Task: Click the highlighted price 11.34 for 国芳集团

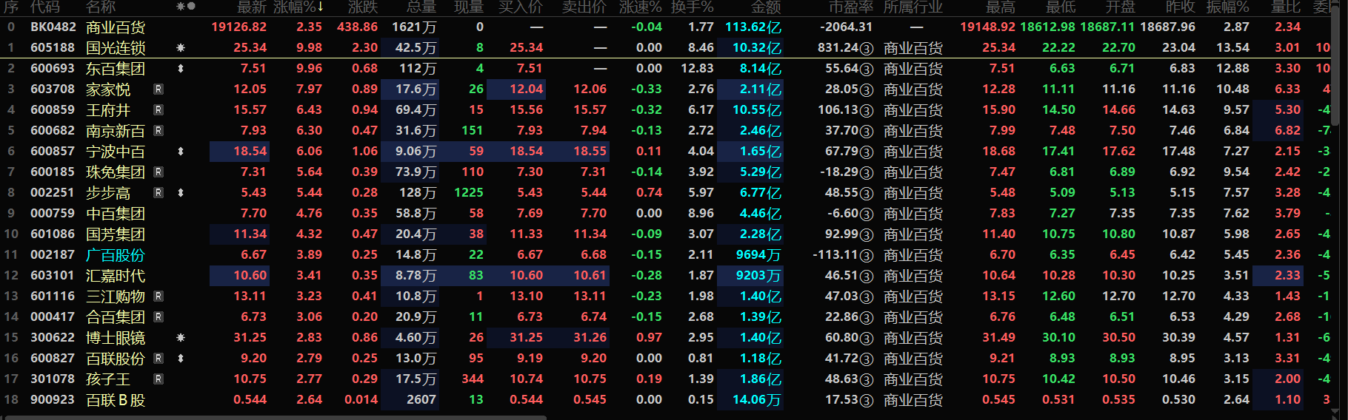Action: [250, 234]
